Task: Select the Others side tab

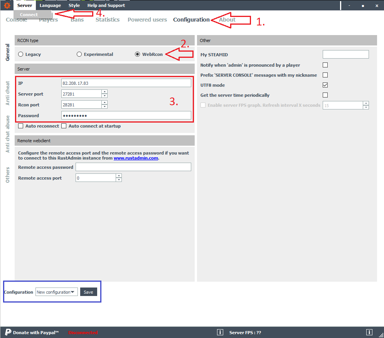Action: tap(8, 175)
